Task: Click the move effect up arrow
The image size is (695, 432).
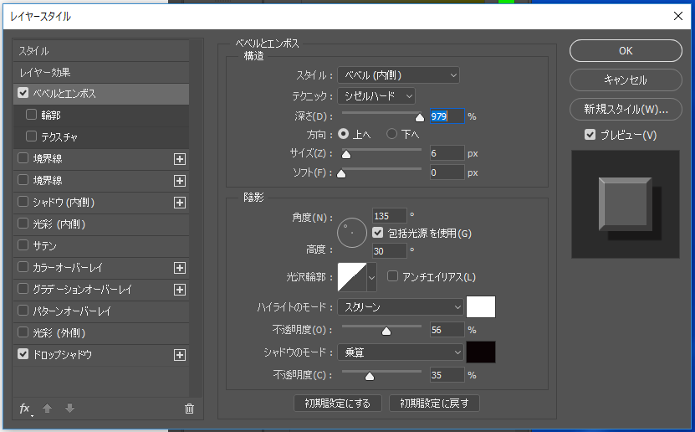Action: [x=48, y=408]
